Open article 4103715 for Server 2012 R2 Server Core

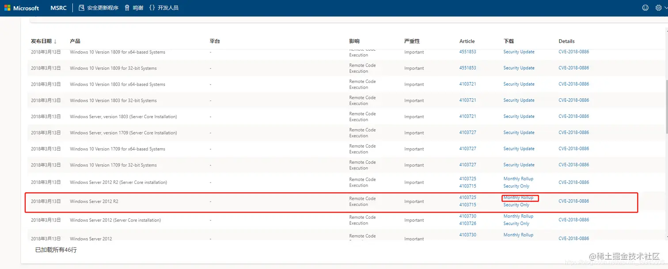point(468,186)
